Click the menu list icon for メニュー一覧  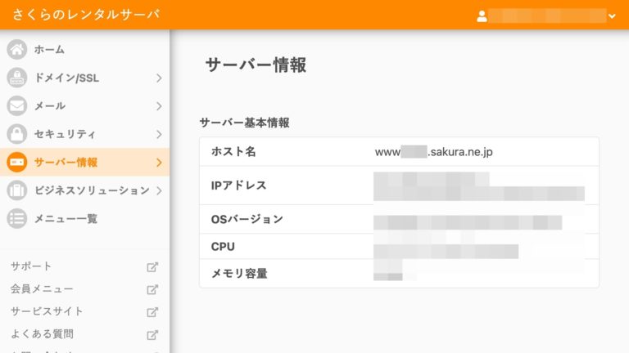tap(17, 218)
